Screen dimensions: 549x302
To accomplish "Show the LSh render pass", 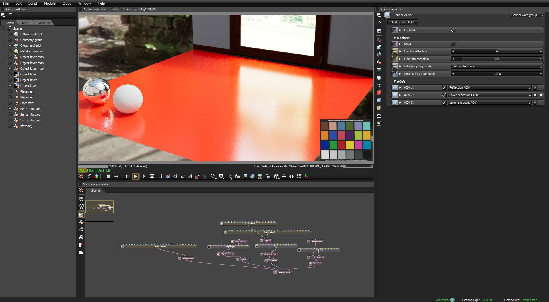I will click(x=108, y=171).
